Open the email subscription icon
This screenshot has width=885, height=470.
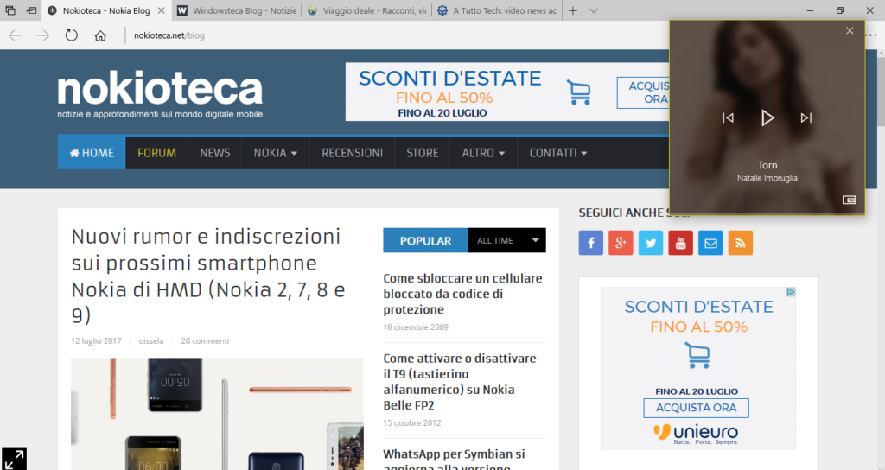point(710,243)
